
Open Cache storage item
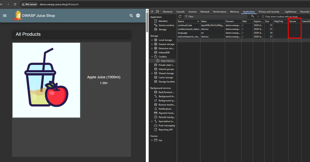[x=166, y=77]
